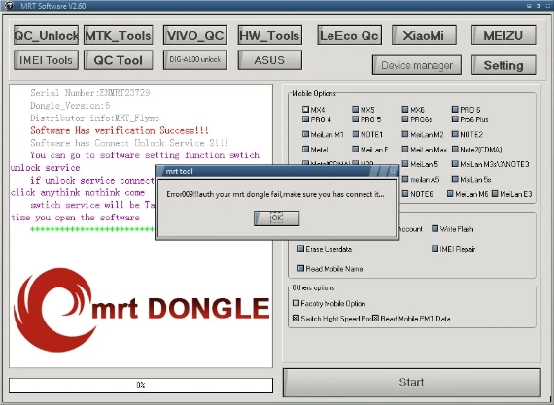
Task: Select NOTE1 model
Action: click(x=356, y=134)
